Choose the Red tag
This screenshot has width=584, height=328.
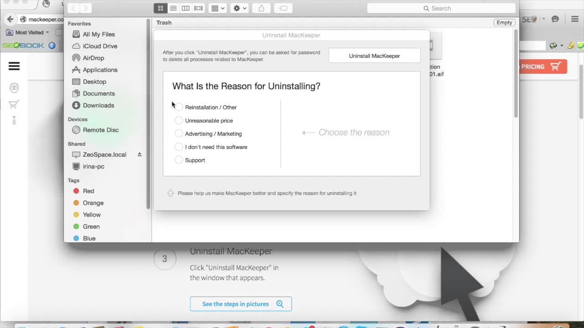[x=88, y=191]
